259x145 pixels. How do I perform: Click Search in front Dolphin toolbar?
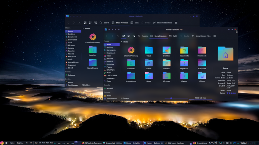[x=143, y=36]
